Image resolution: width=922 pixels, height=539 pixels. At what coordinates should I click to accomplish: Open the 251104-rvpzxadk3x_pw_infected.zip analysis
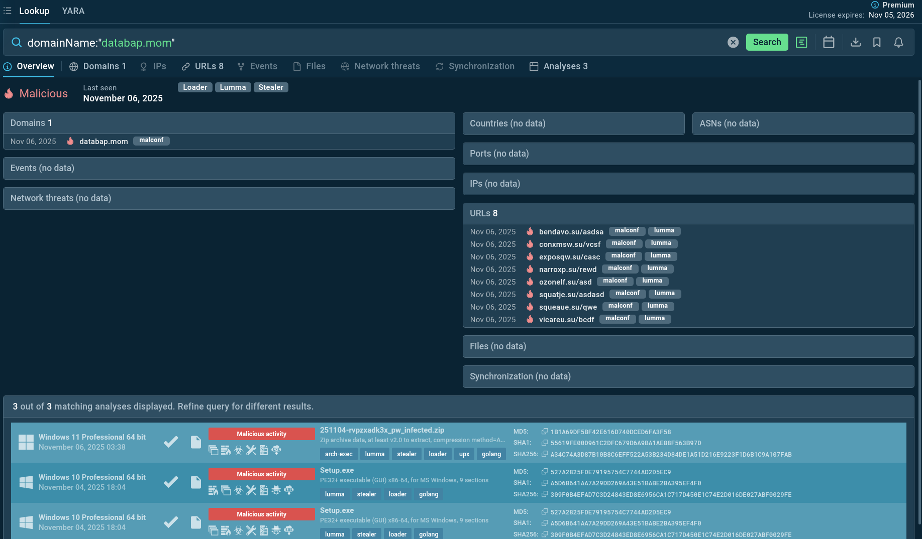(382, 430)
